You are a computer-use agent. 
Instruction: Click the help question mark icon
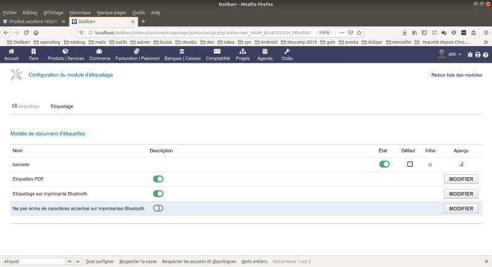486,55
